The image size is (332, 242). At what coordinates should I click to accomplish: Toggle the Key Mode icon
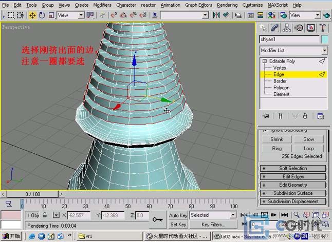click(x=244, y=224)
